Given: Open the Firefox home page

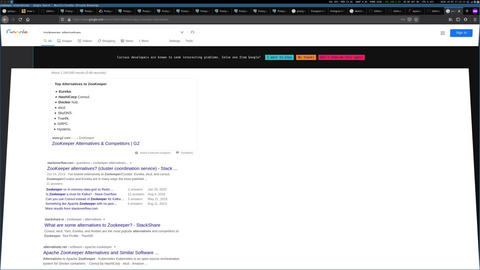Looking at the screenshot, I should tap(27, 19).
